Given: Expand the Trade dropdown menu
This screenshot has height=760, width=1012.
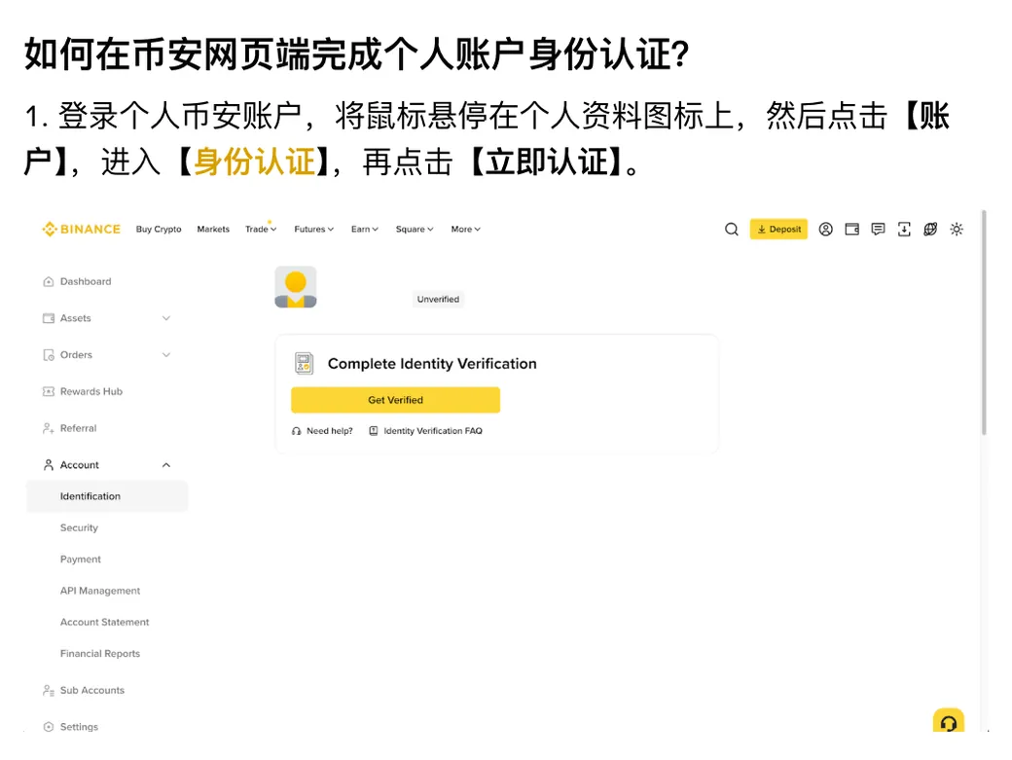Looking at the screenshot, I should pos(261,229).
